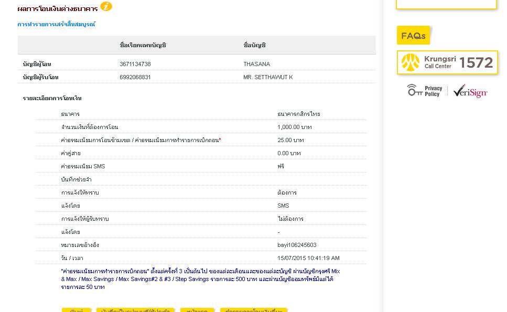Screen dimensions: 507x312
Task: Click the พิมพ์ (Print) button
Action: tap(77, 310)
